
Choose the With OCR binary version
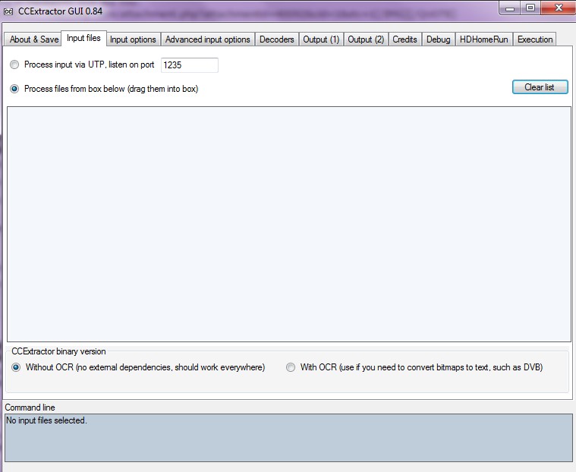(291, 367)
